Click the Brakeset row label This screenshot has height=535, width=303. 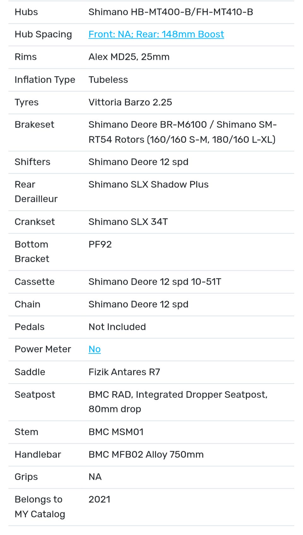pyautogui.click(x=34, y=125)
